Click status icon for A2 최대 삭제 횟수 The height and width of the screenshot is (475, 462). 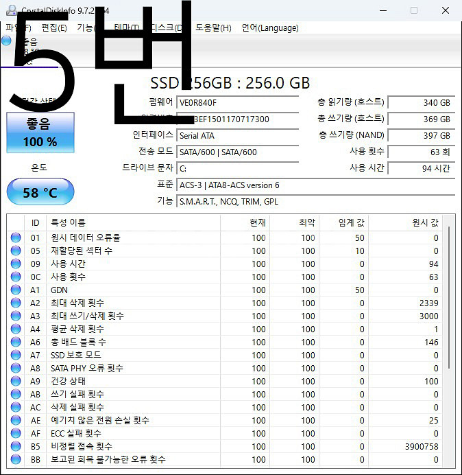pyautogui.click(x=16, y=303)
